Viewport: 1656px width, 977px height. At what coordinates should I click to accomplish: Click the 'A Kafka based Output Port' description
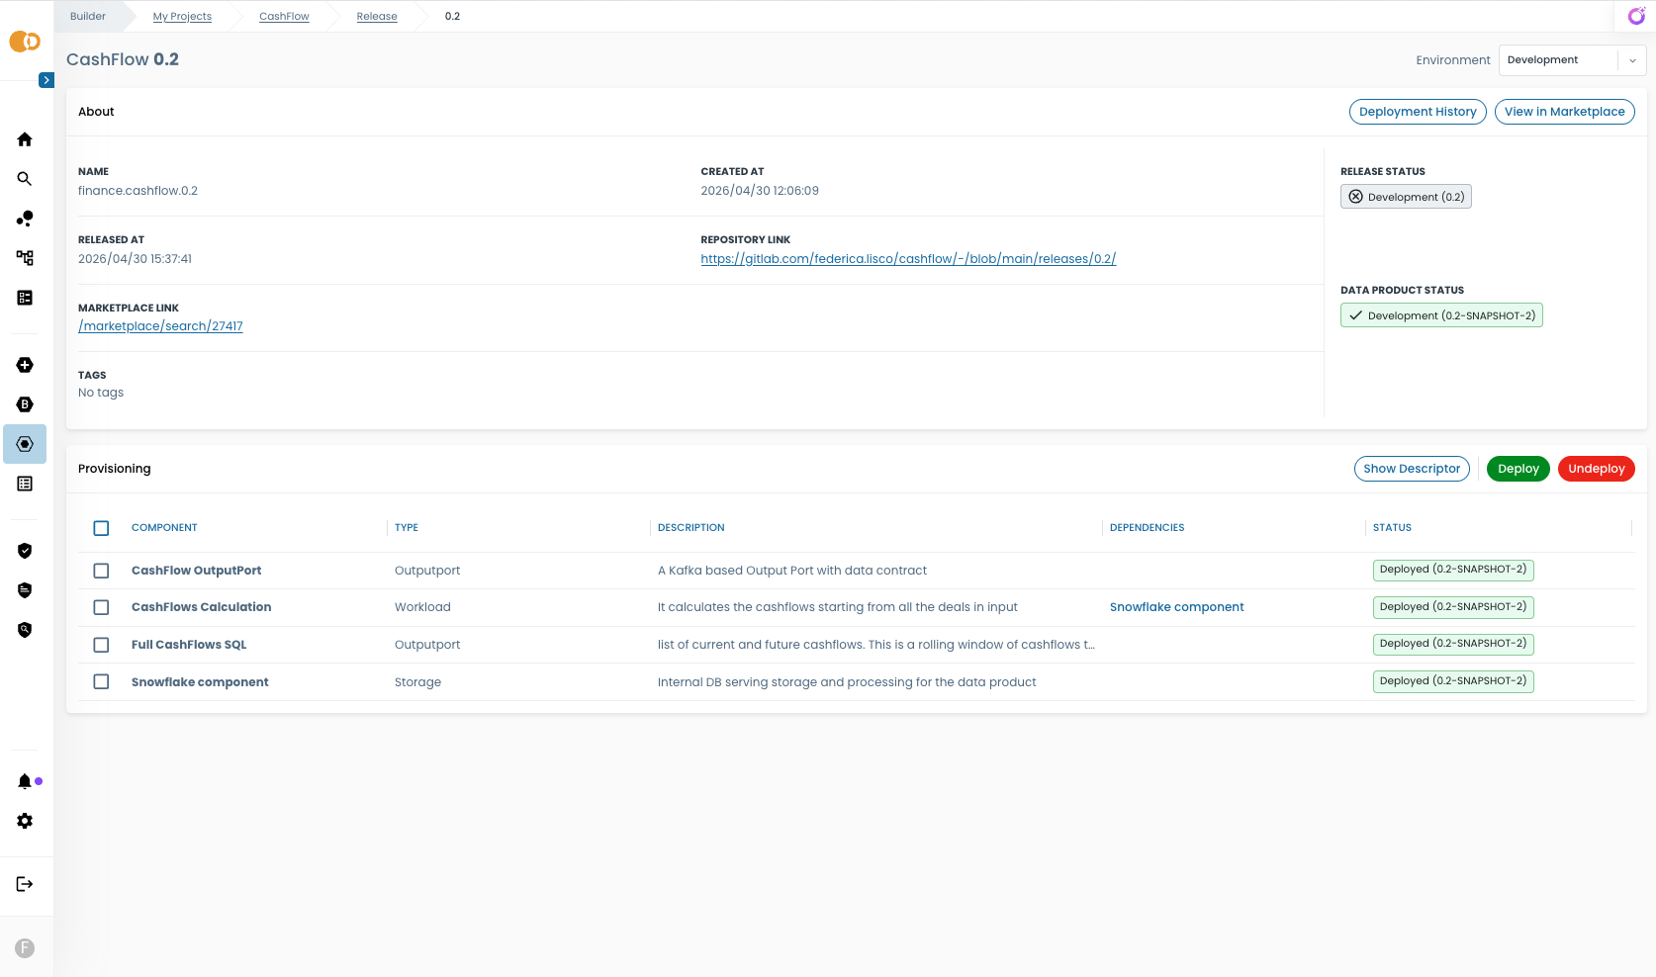(791, 571)
